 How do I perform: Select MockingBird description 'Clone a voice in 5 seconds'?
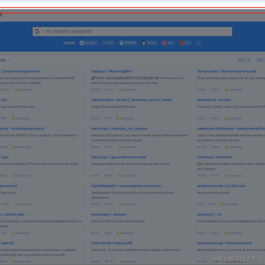tap(138, 81)
